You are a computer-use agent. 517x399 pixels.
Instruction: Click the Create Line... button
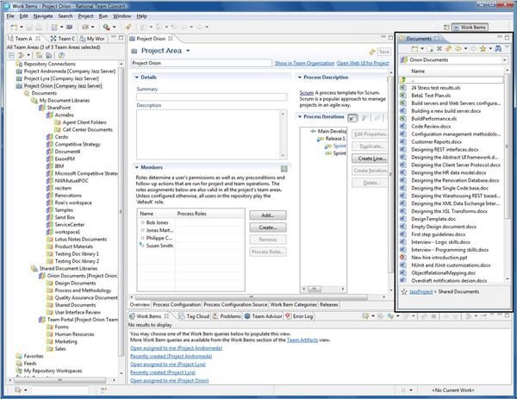pos(370,158)
